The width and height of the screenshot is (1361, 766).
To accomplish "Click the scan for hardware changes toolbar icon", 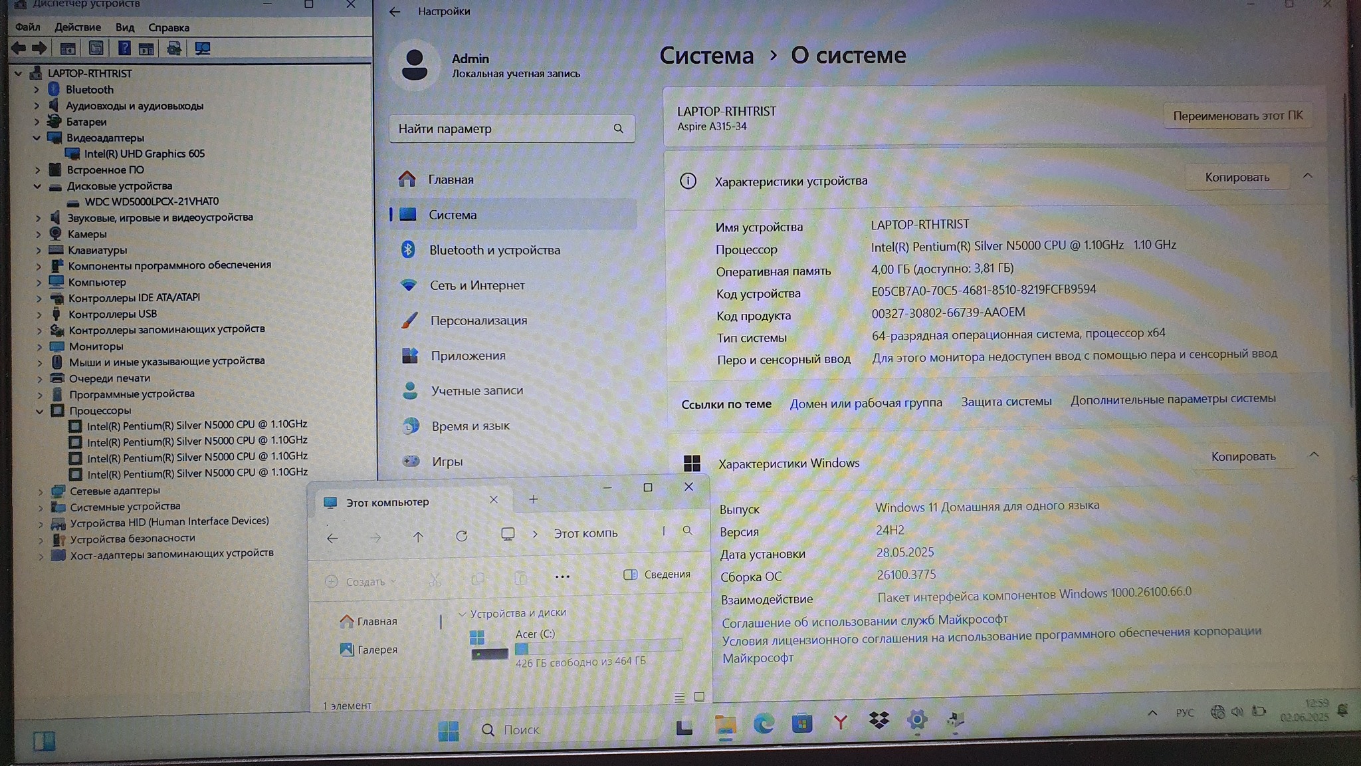I will coord(203,48).
